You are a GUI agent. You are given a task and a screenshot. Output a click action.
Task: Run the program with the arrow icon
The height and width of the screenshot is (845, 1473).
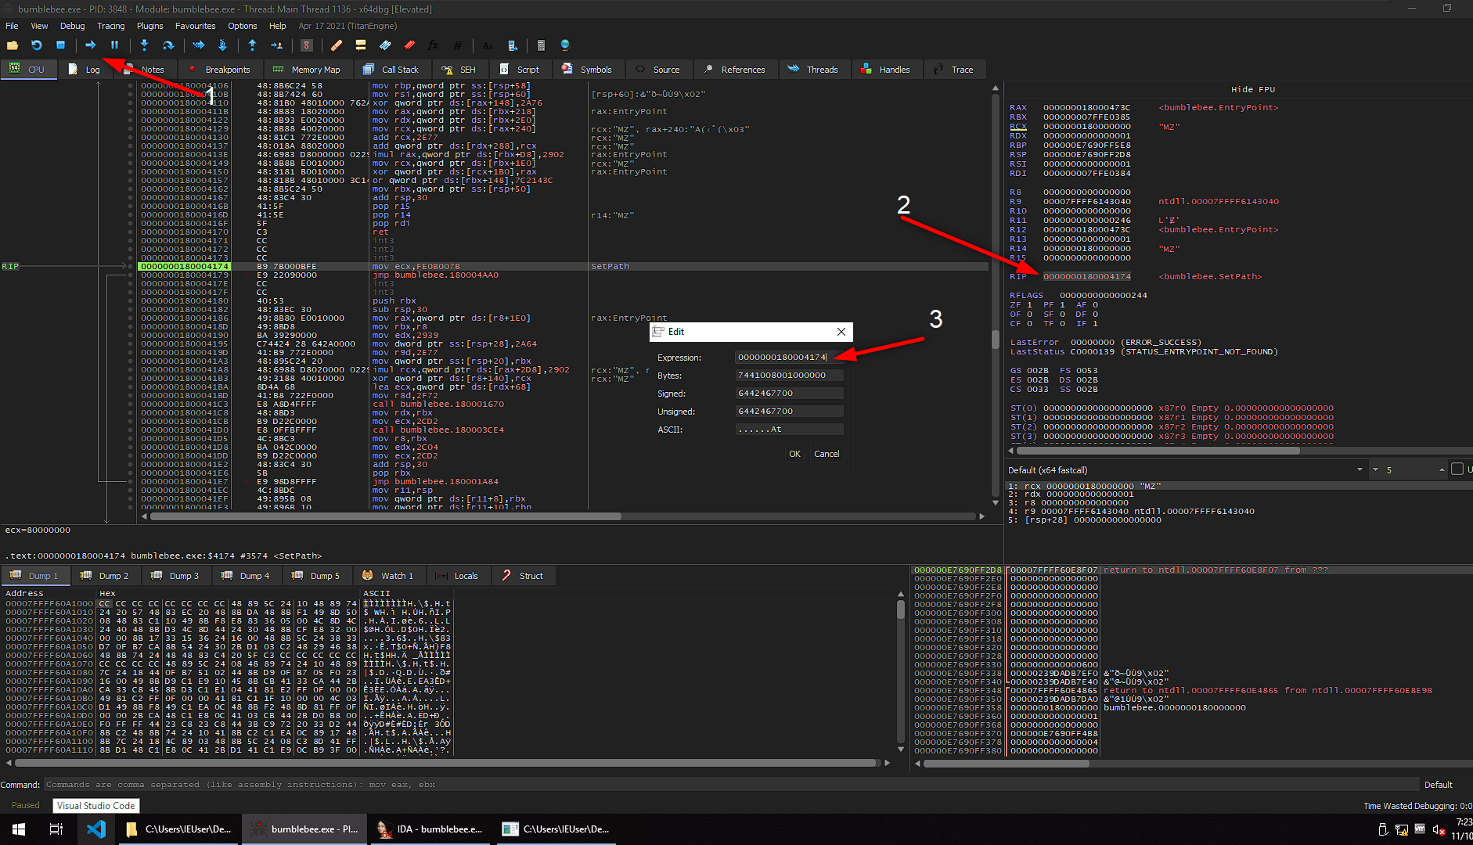click(x=90, y=45)
